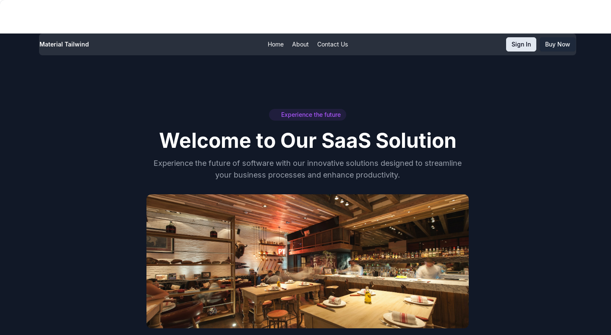Go to the About page link
The width and height of the screenshot is (611, 335).
[x=300, y=44]
